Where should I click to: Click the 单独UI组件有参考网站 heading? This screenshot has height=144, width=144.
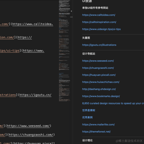point(95,8)
